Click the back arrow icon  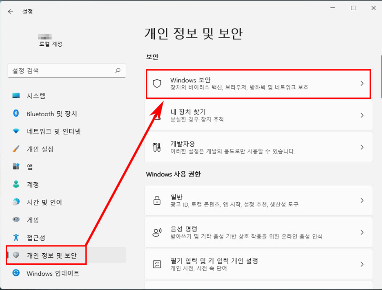click(11, 12)
